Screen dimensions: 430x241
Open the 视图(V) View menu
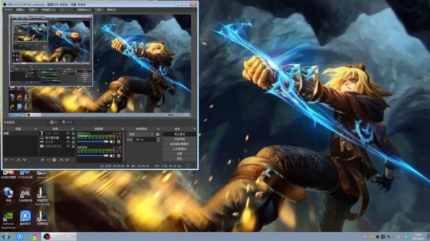pos(33,10)
